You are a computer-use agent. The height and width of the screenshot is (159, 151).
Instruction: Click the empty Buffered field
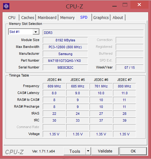coord(129,54)
